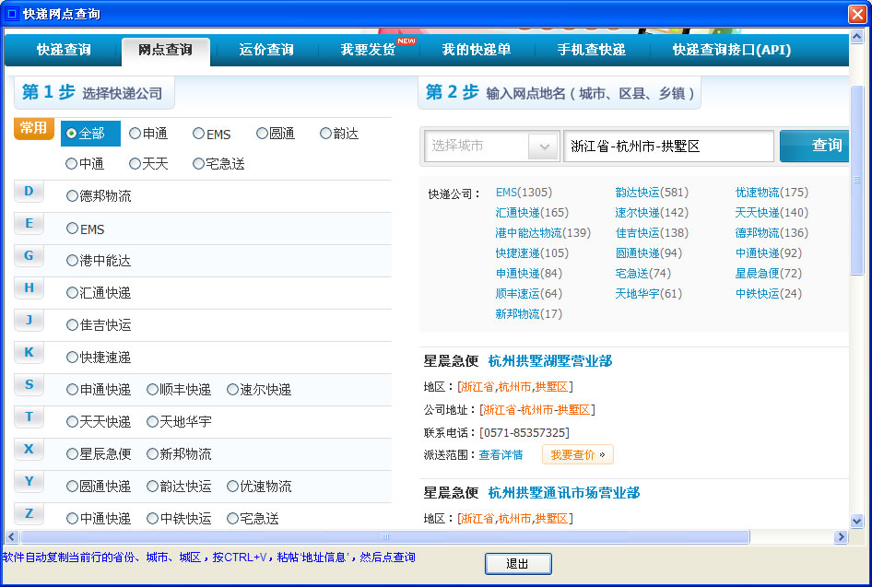Select the 德邦物流 radio button
The height and width of the screenshot is (587, 872).
point(73,196)
